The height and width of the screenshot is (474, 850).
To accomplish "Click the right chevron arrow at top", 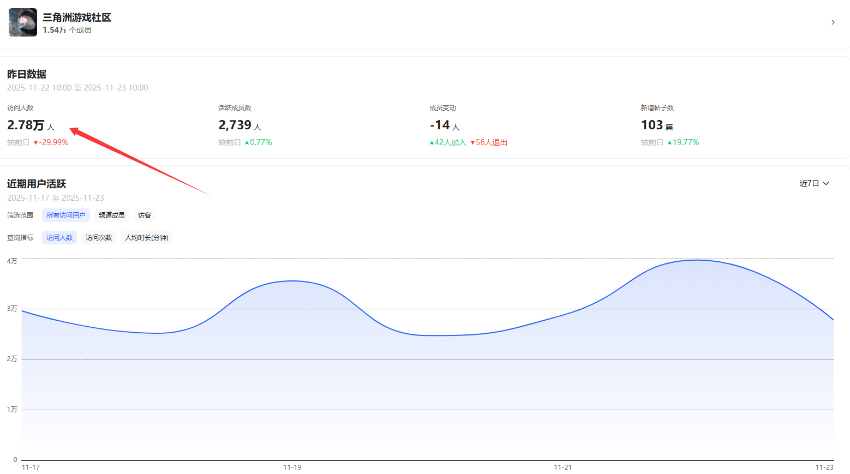I will [x=833, y=22].
